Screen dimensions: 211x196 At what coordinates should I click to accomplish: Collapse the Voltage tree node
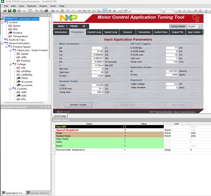[10, 64]
